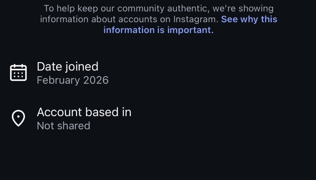Click the word 'shared' under Account based in
Image resolution: width=316 pixels, height=180 pixels.
73,126
